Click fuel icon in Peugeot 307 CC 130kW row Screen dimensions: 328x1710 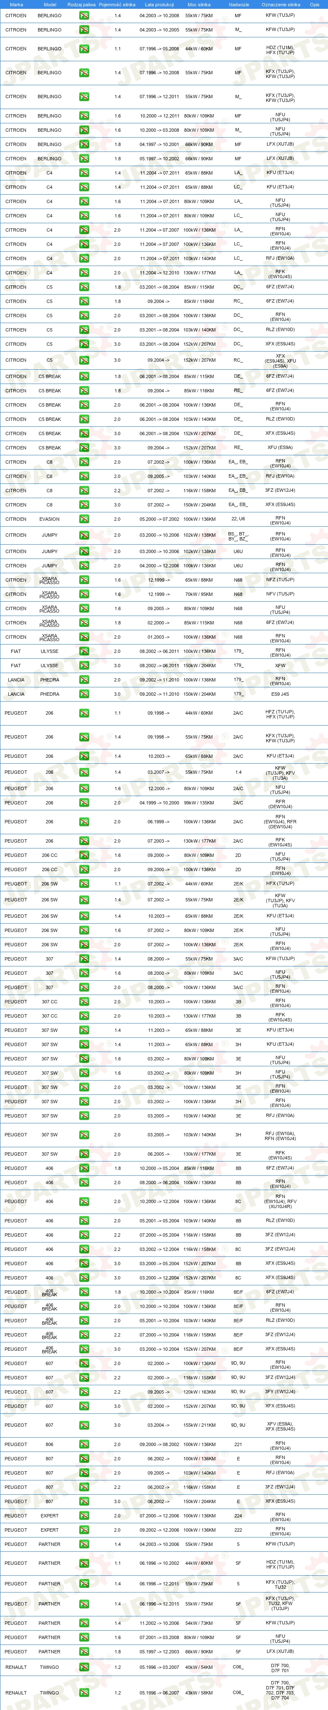click(83, 1016)
